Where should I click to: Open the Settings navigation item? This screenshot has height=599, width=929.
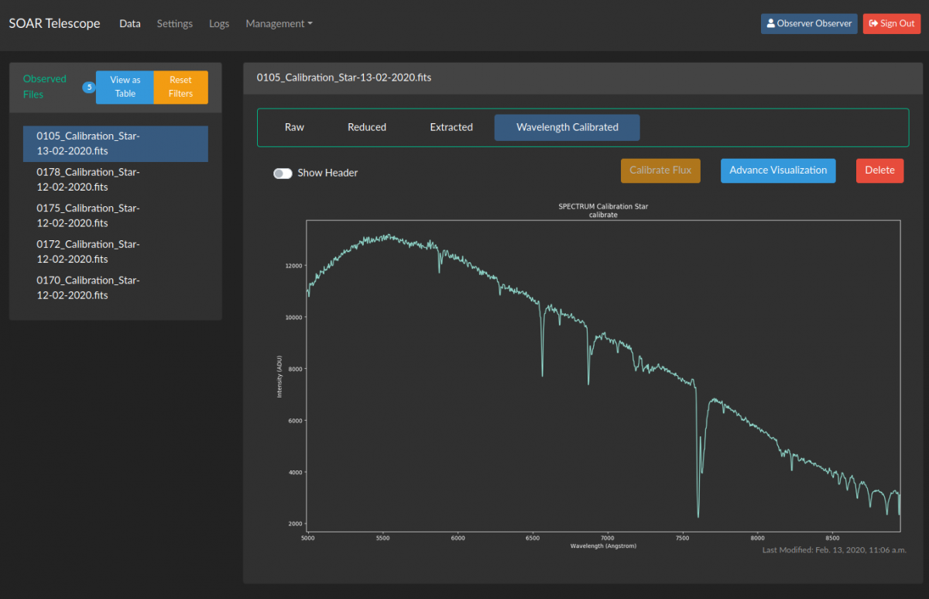point(175,24)
